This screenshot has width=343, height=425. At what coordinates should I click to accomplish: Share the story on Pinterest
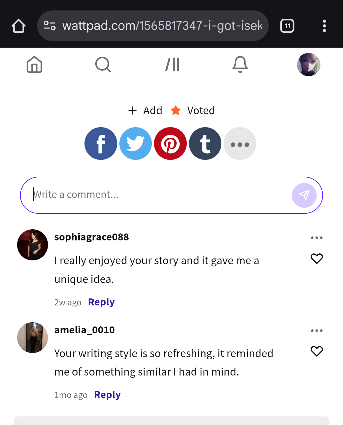tap(170, 144)
